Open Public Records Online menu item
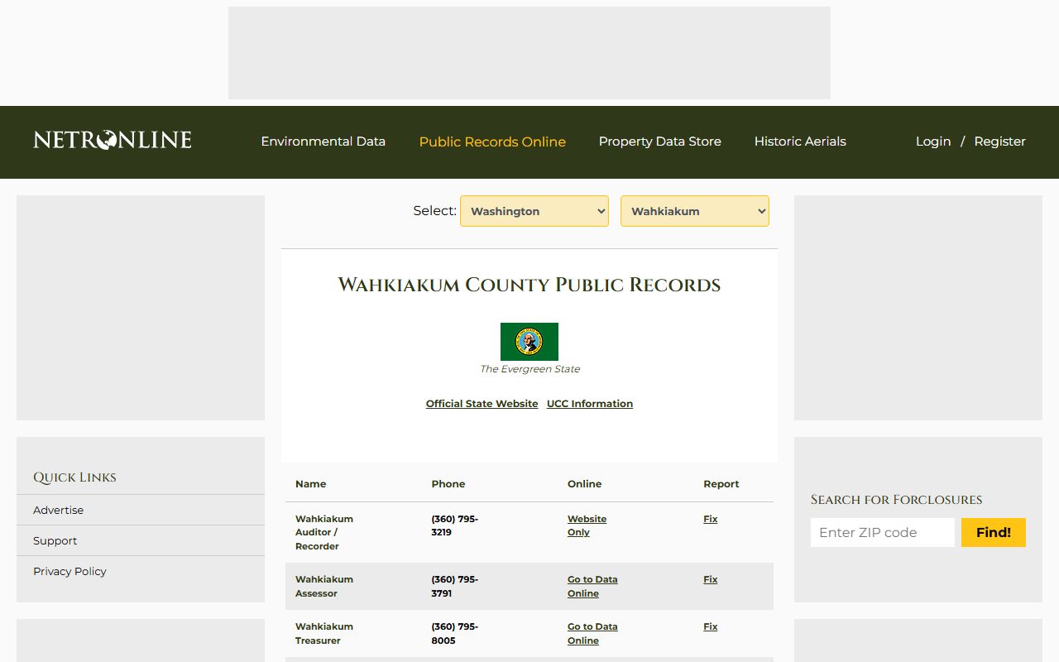 click(x=492, y=142)
